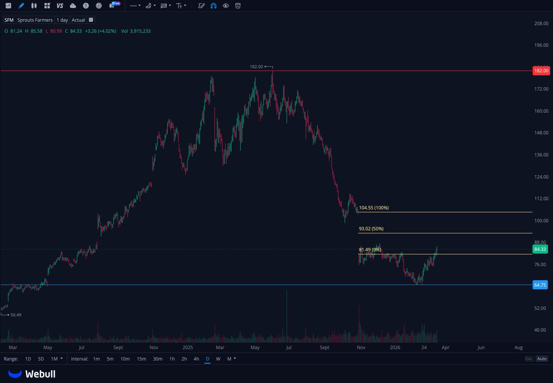553x383 pixels.
Task: Select the 81.49 (0%) Fibonacci level label
Action: click(x=370, y=250)
